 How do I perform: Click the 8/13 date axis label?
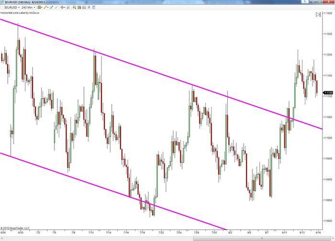pos(301,232)
